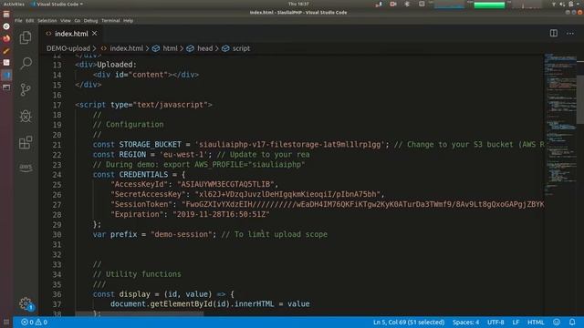Click the // Utility functions comment
The width and height of the screenshot is (584, 328).
(x=137, y=274)
